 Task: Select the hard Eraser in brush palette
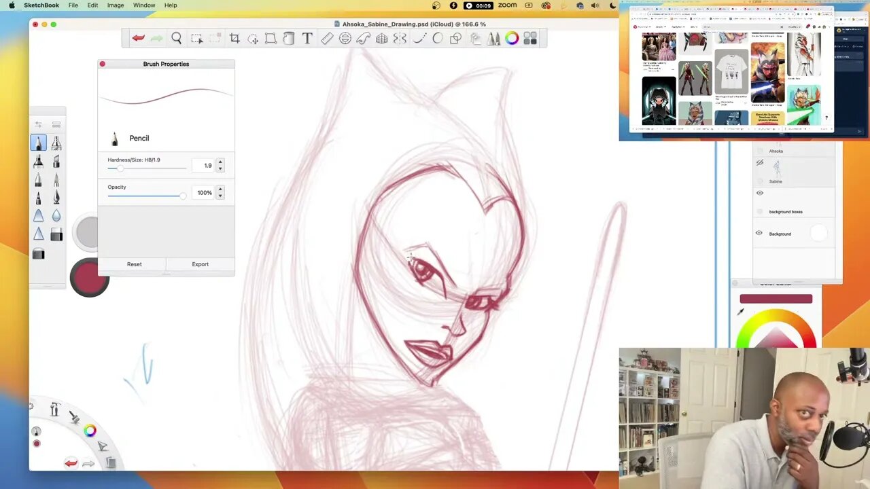(56, 235)
